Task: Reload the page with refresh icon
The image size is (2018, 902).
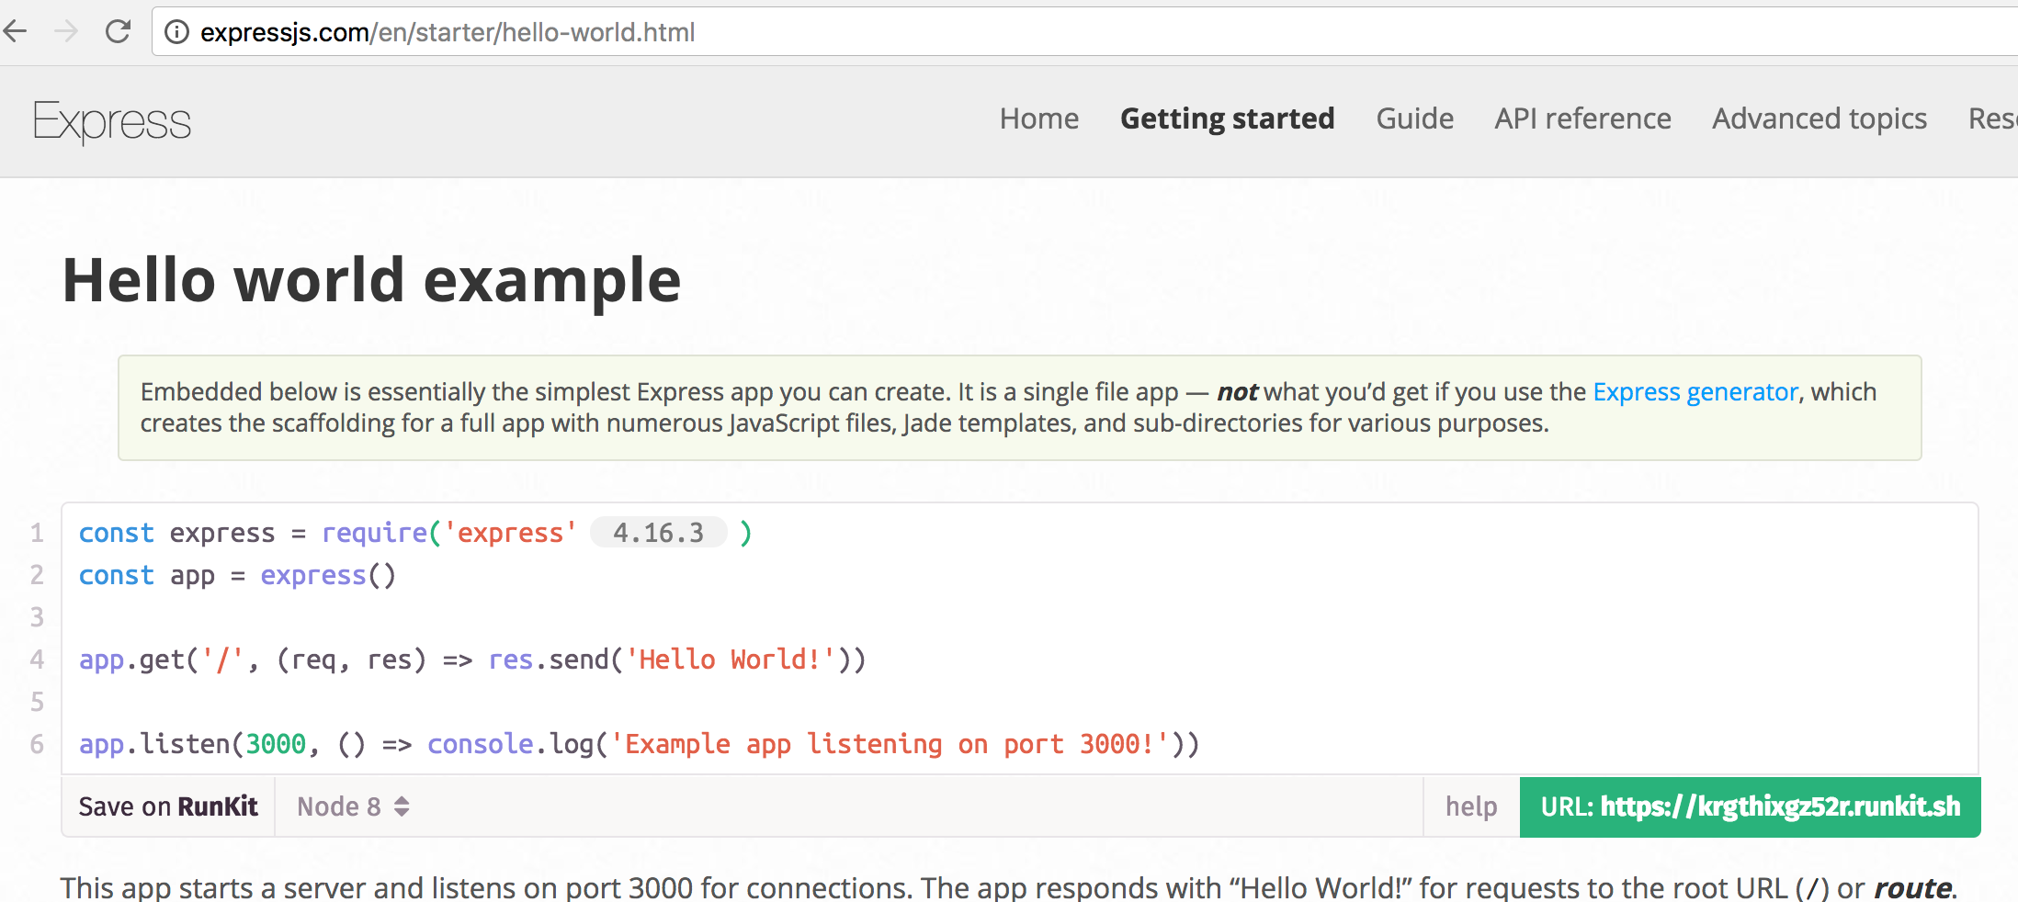Action: [x=118, y=32]
